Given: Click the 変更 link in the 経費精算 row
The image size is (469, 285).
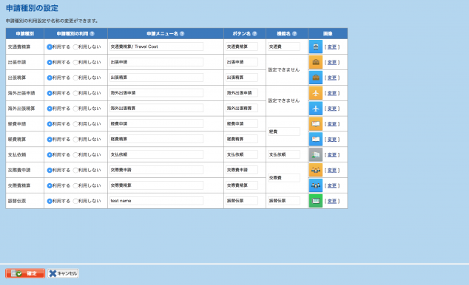Looking at the screenshot, I should [x=331, y=140].
